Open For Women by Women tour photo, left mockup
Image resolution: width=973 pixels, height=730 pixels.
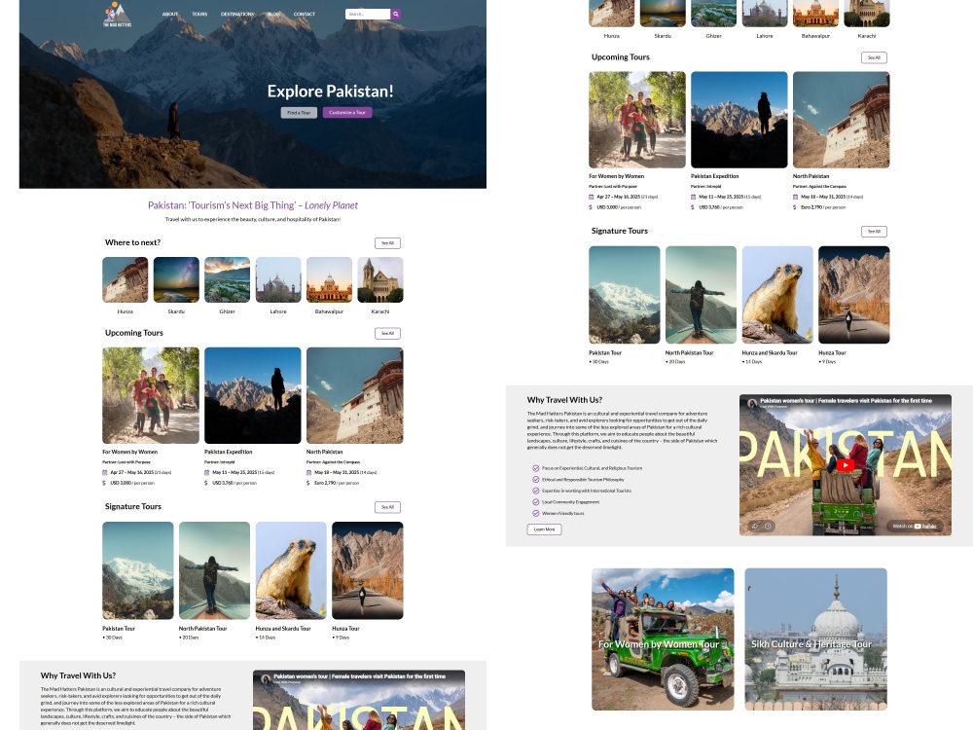[x=151, y=395]
